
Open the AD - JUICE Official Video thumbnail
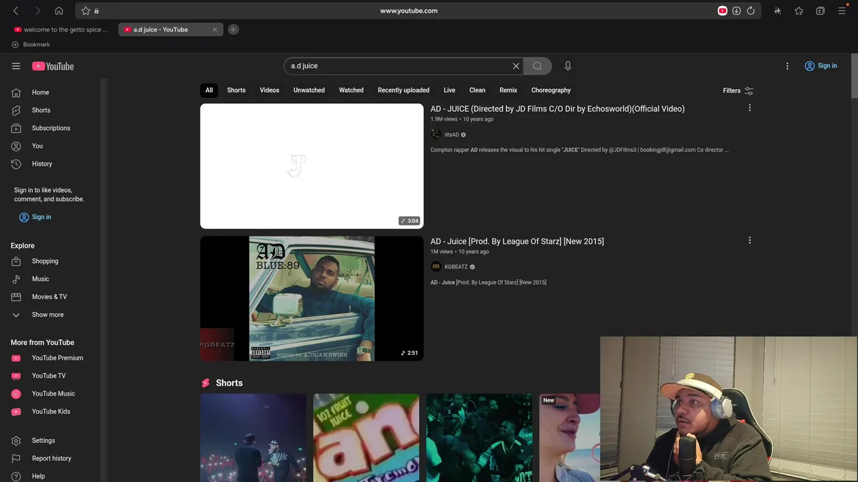point(312,166)
